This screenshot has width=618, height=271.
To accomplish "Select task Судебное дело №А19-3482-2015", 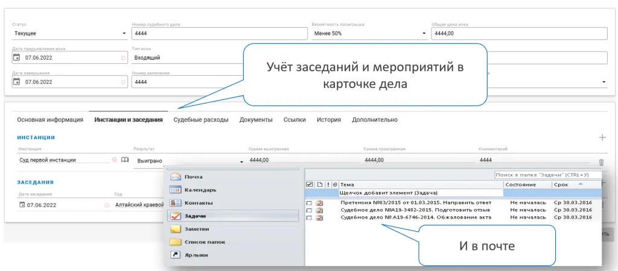I will [415, 210].
